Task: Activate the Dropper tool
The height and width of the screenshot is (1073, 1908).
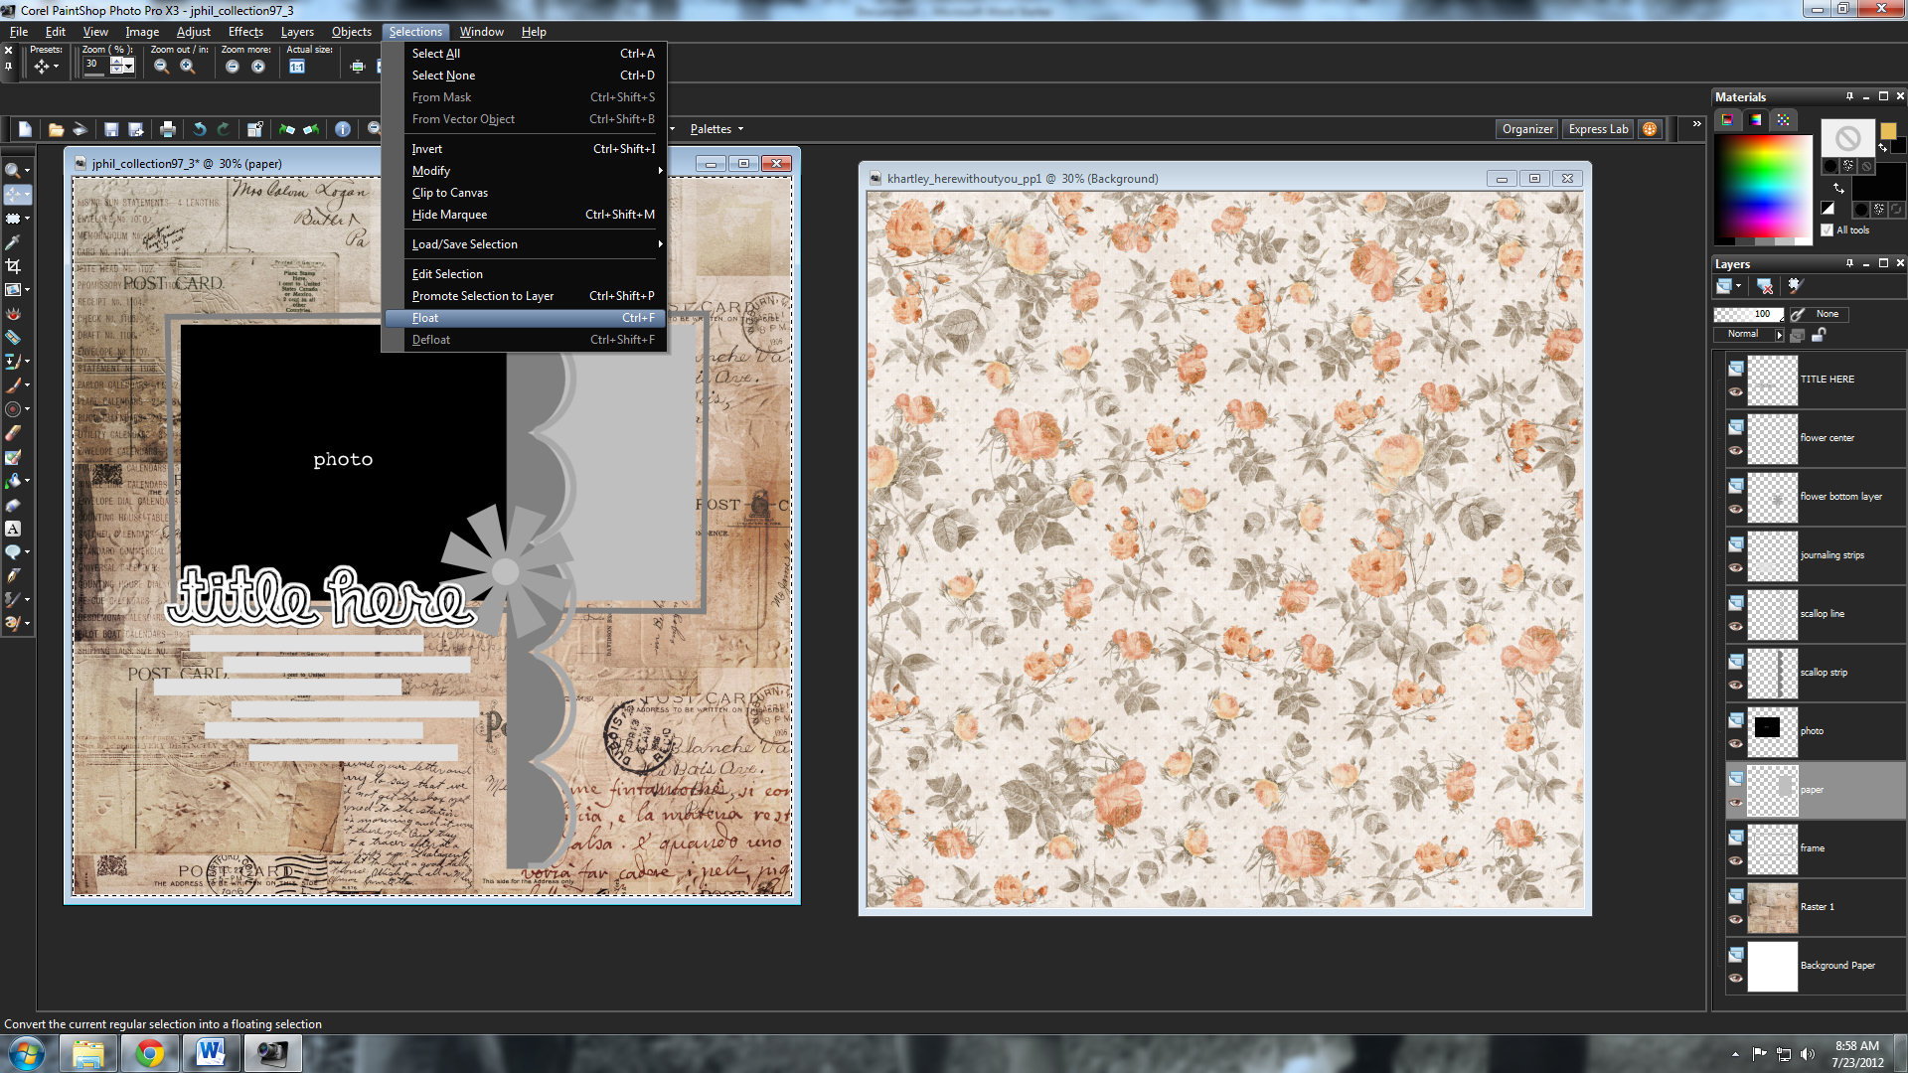Action: click(14, 241)
